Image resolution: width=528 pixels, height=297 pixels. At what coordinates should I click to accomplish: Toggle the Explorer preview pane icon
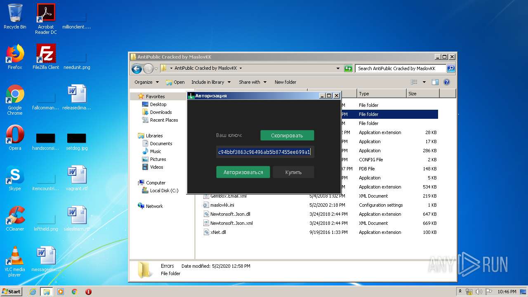coord(435,82)
